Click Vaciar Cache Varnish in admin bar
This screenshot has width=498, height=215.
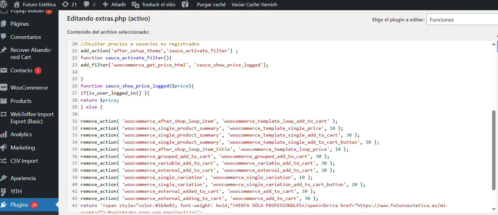(254, 4)
